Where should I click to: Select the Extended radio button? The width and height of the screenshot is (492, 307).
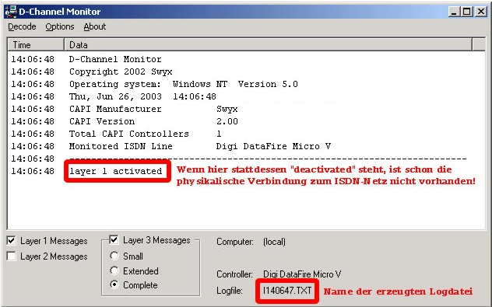114,270
